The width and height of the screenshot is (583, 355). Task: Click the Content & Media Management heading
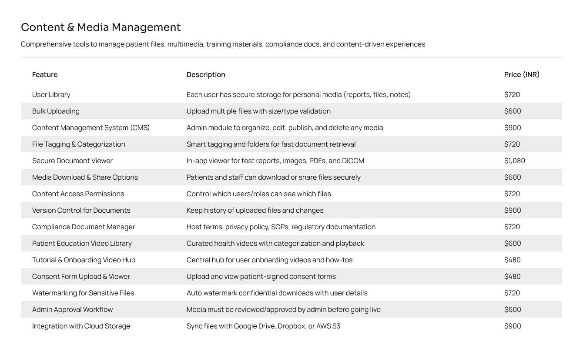(101, 27)
